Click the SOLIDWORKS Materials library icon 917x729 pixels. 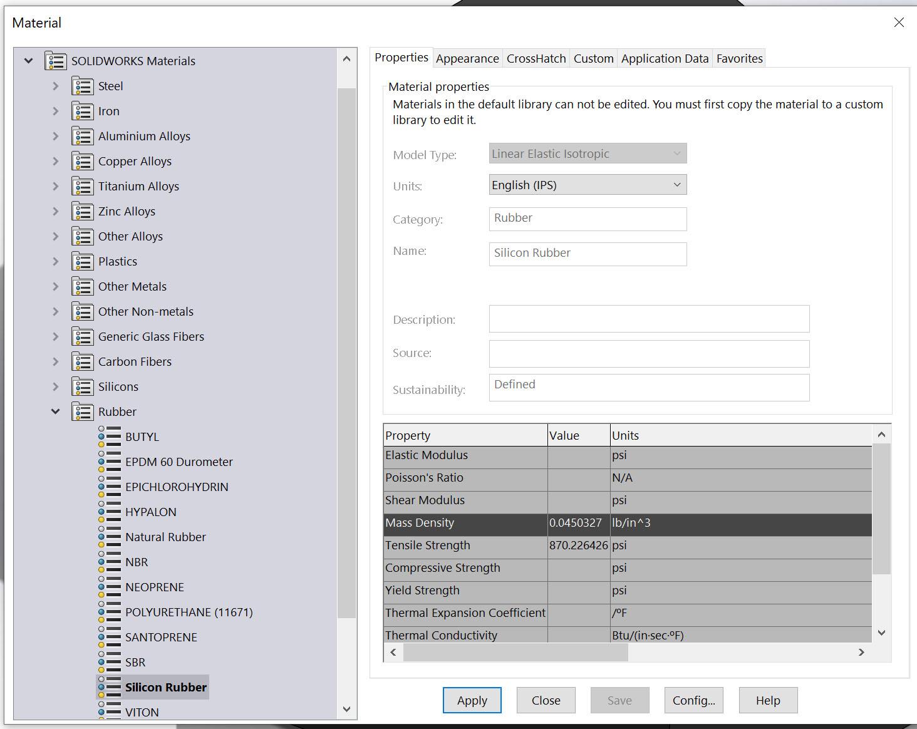(x=56, y=61)
